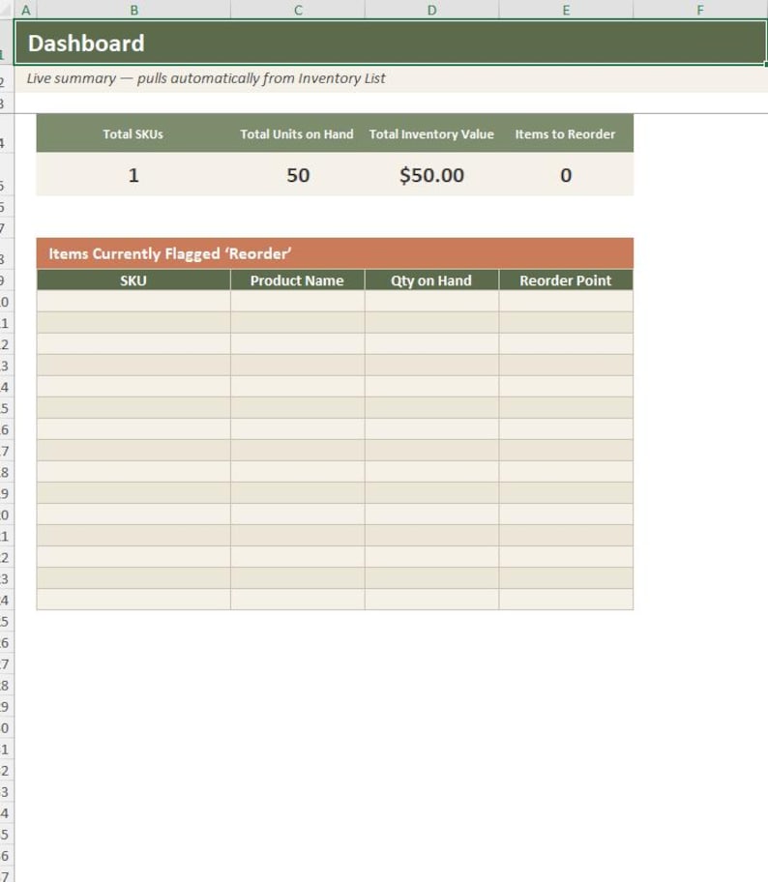The image size is (768, 882).
Task: Click the 'Live summary' subtitle text
Action: click(206, 78)
